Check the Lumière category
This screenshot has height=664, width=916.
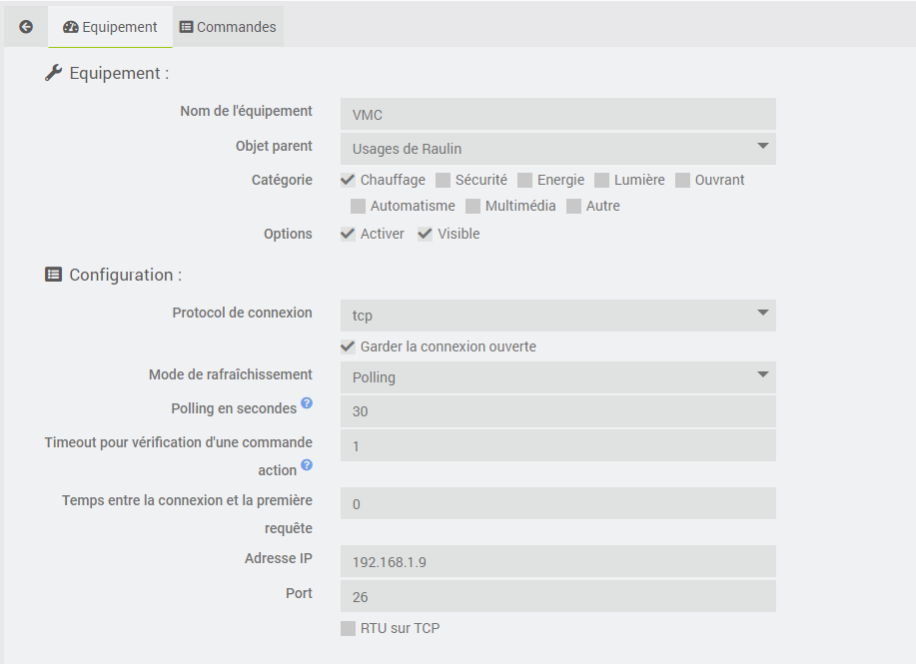[602, 181]
